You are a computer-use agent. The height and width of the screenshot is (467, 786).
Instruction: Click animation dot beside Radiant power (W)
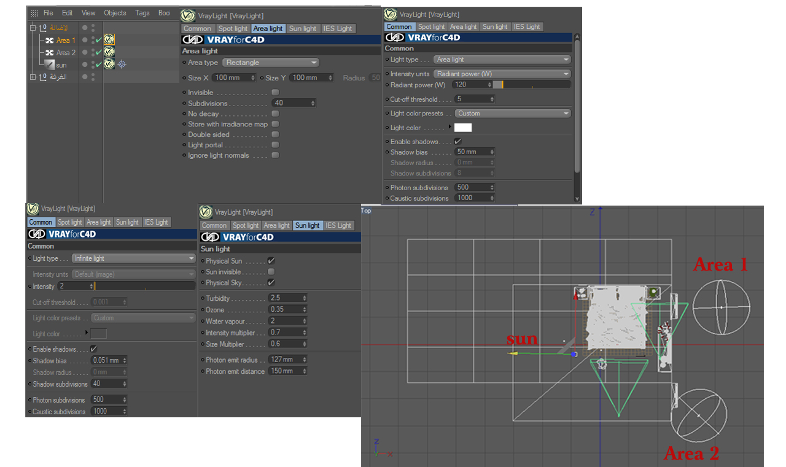point(387,85)
